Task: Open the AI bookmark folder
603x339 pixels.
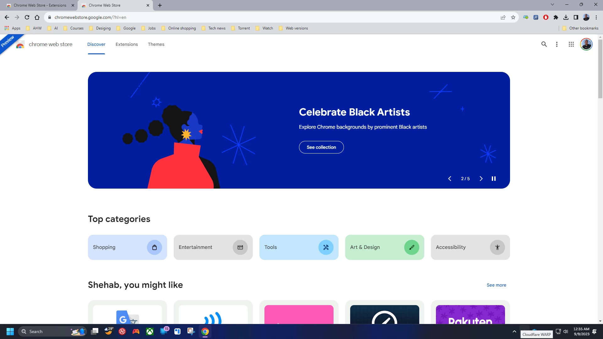Action: (x=53, y=28)
